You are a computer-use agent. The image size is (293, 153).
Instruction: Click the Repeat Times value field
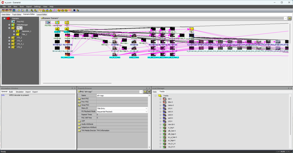click(x=122, y=115)
